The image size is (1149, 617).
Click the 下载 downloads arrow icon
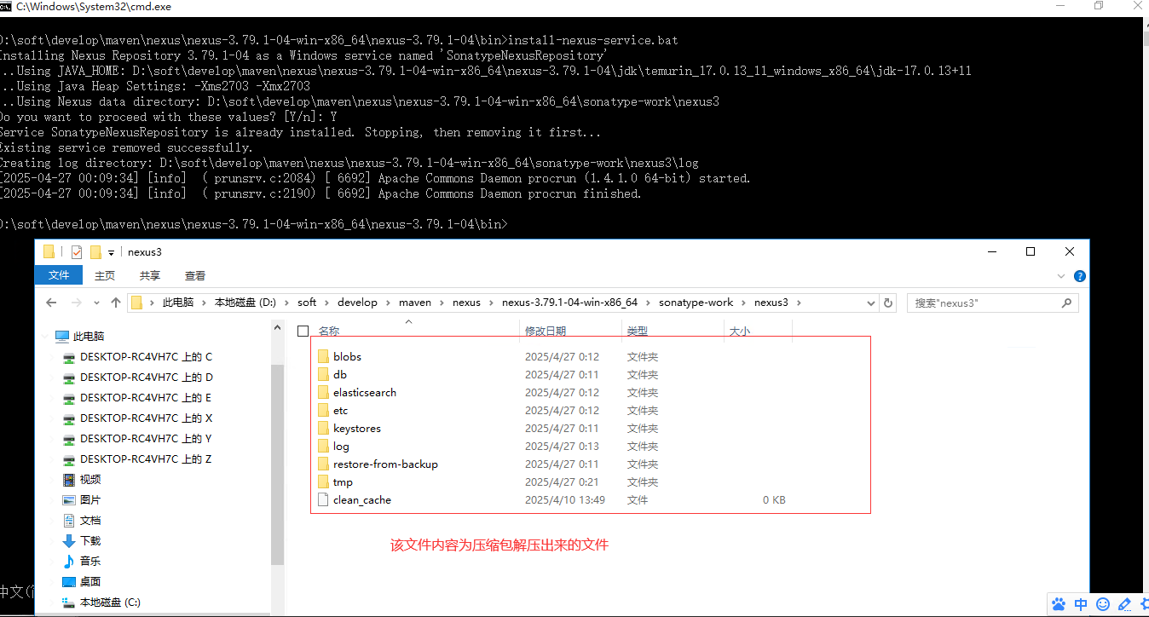69,541
